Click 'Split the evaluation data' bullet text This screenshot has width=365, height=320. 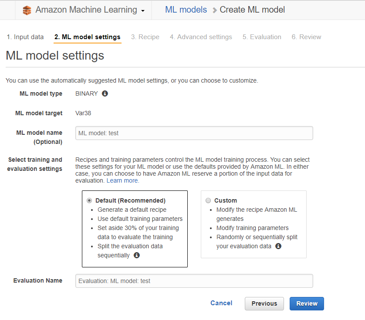pos(130,246)
